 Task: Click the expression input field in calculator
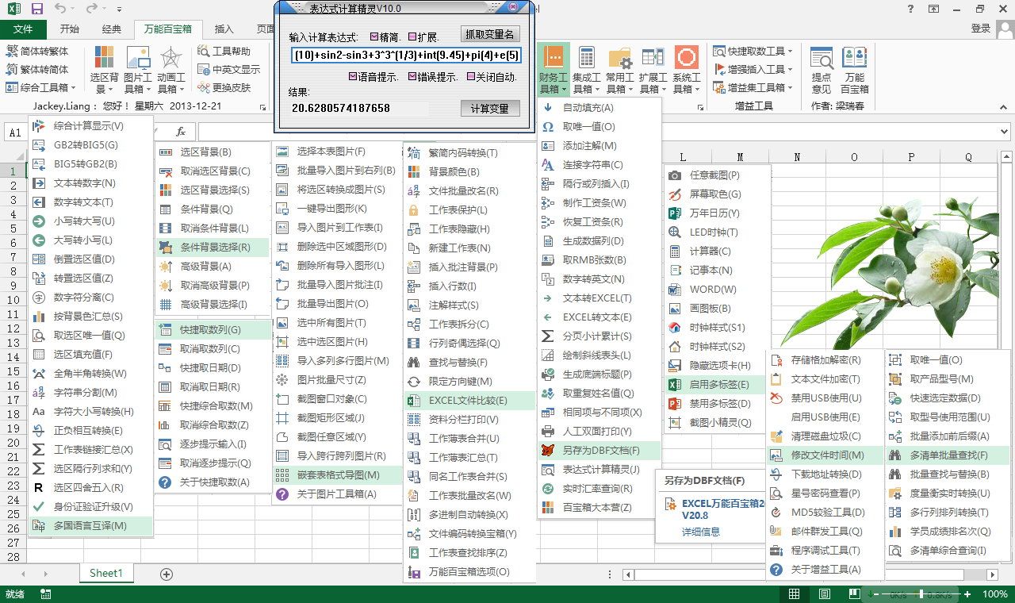click(x=406, y=56)
